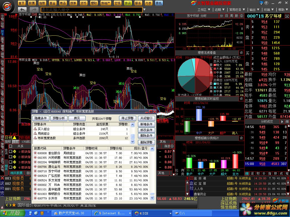The image size is (290, 217).
Task: Click the 隐藏条件 button
Action: tap(41, 118)
